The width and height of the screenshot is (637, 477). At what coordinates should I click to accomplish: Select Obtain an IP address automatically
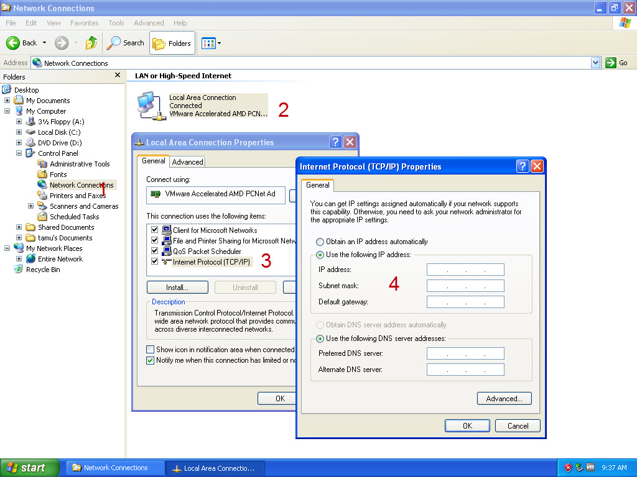pos(320,242)
